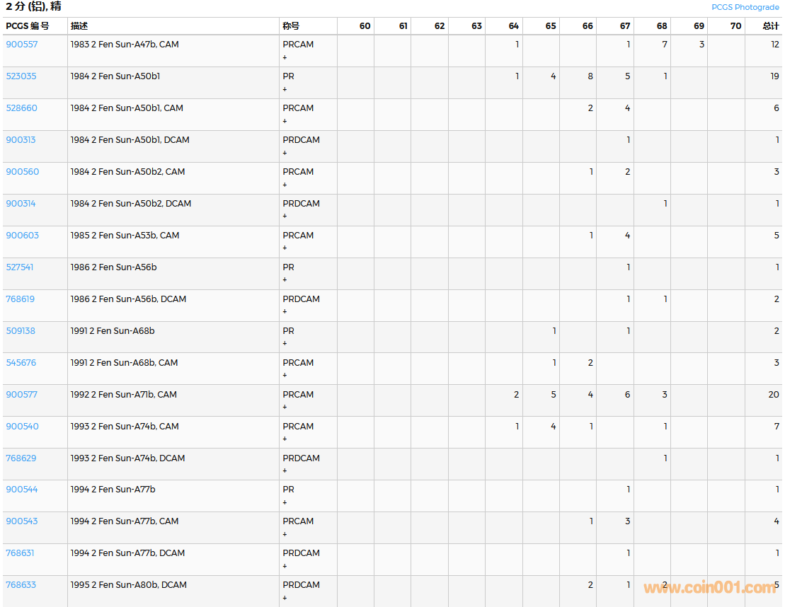Open PCGS number 527541
Image resolution: width=785 pixels, height=607 pixels.
[x=20, y=267]
